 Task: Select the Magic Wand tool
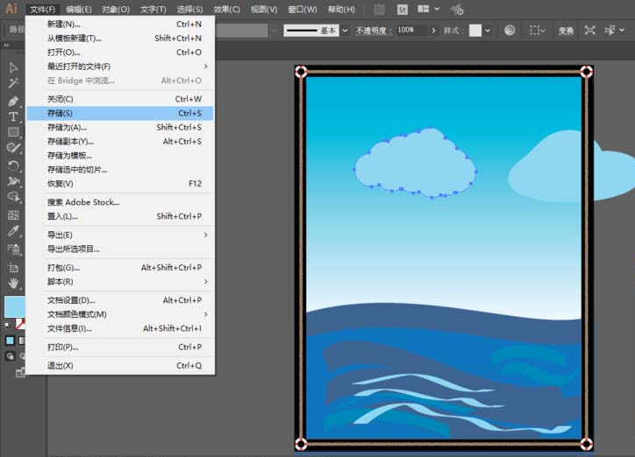[13, 84]
